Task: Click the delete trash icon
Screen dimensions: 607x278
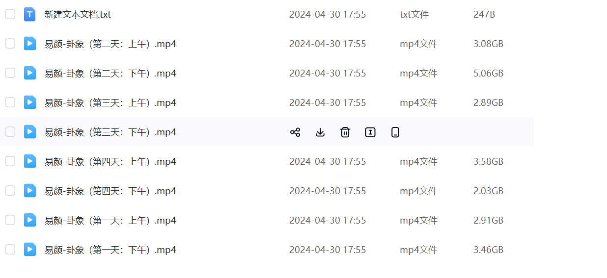Action: (x=345, y=132)
